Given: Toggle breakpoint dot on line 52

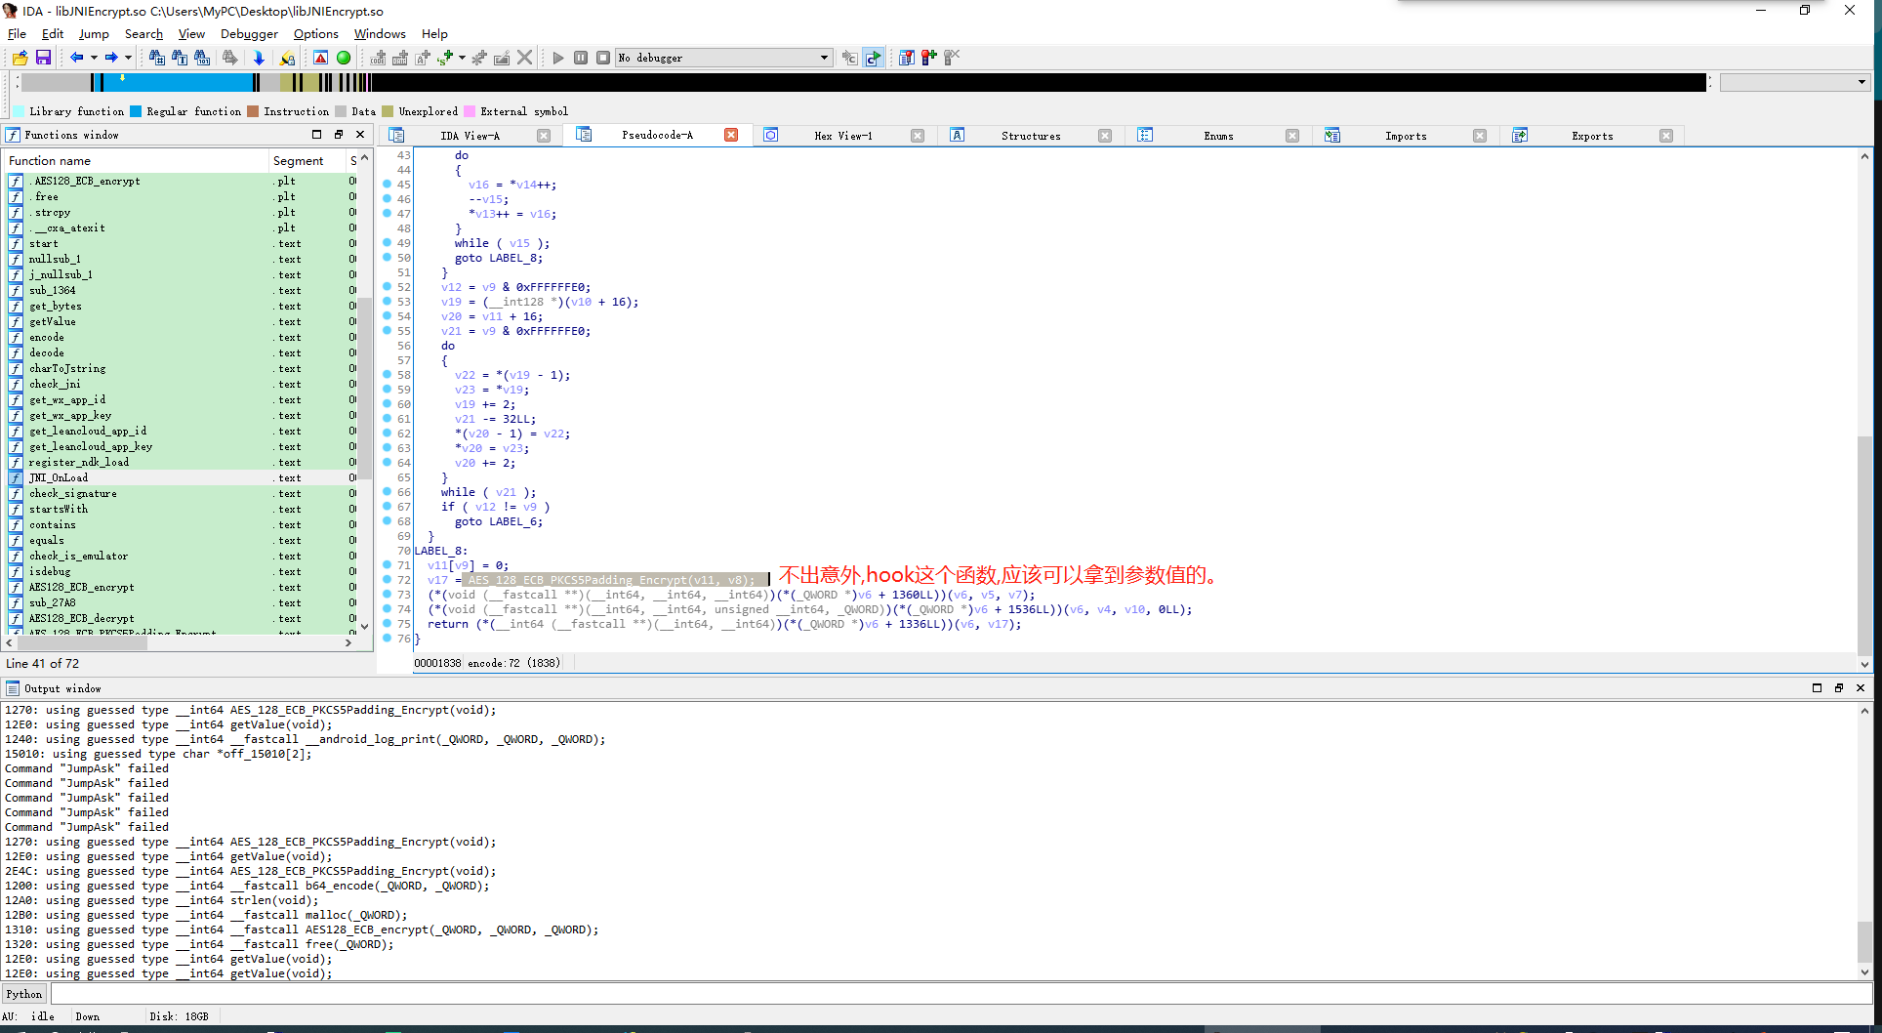Looking at the screenshot, I should click(387, 286).
